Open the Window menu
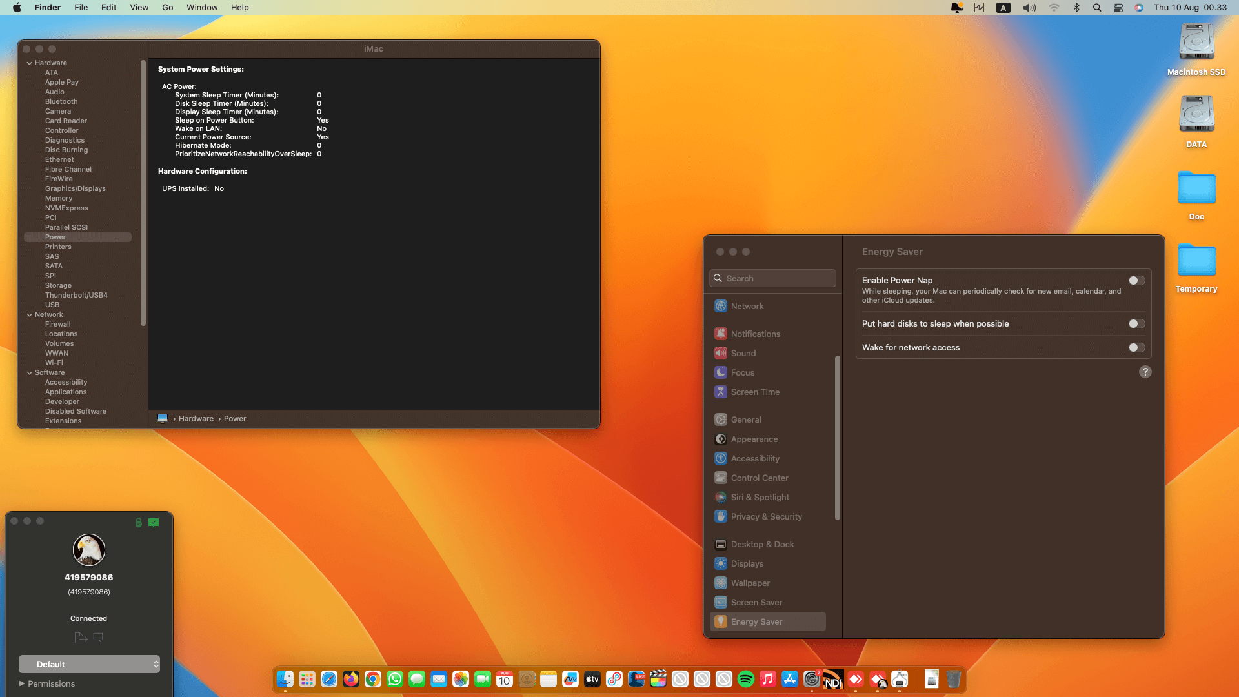Image resolution: width=1239 pixels, height=697 pixels. (x=202, y=8)
